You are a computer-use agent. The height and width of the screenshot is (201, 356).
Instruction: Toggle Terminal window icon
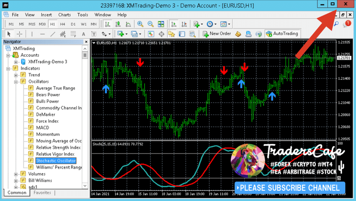click(x=182, y=34)
